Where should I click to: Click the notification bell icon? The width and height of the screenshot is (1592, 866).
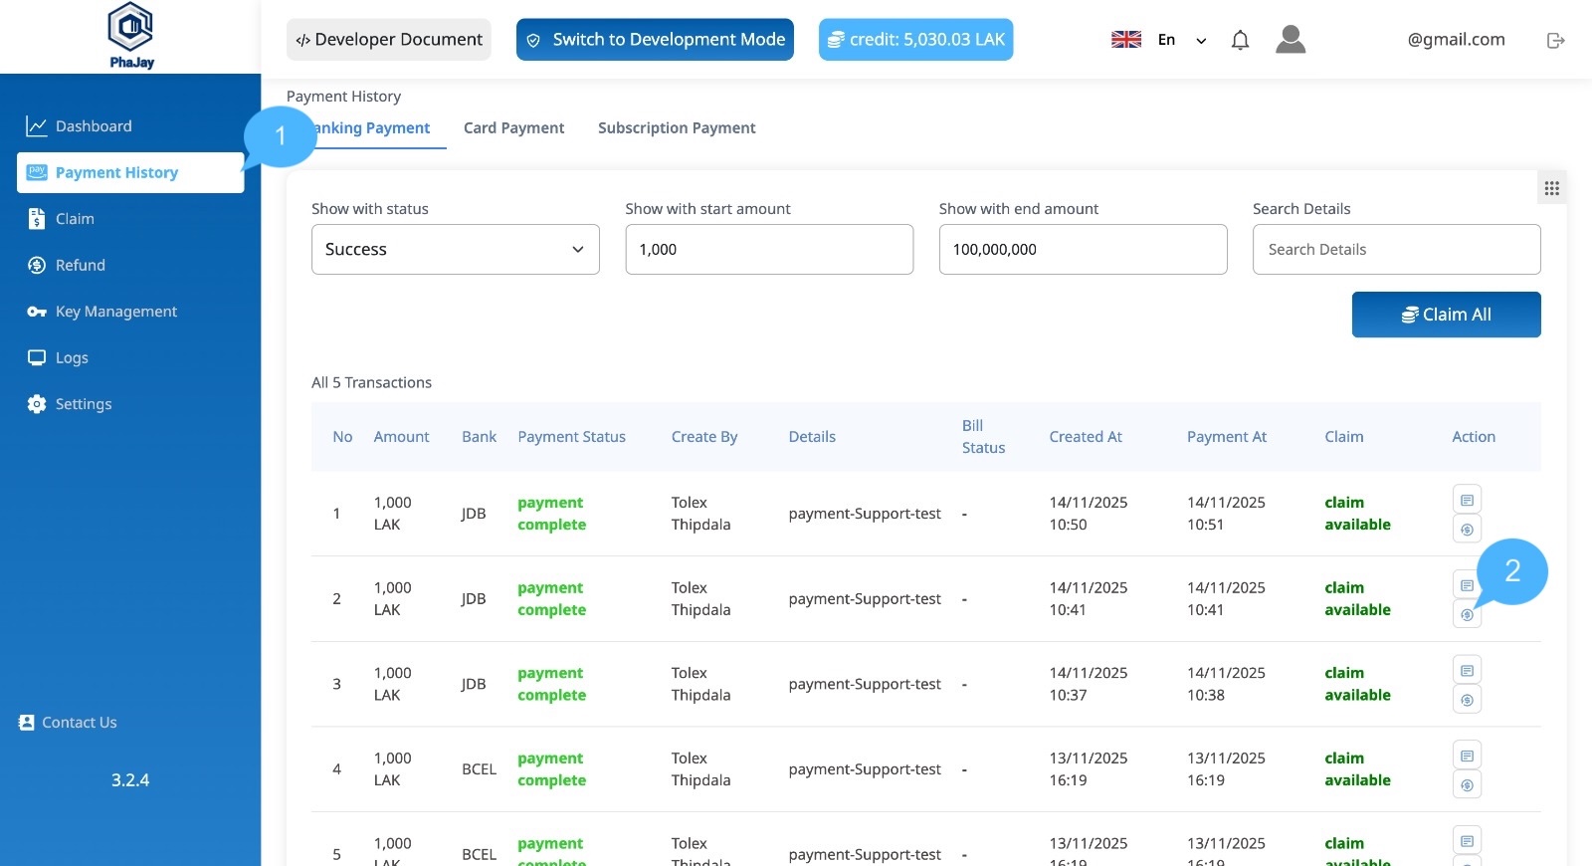point(1240,40)
